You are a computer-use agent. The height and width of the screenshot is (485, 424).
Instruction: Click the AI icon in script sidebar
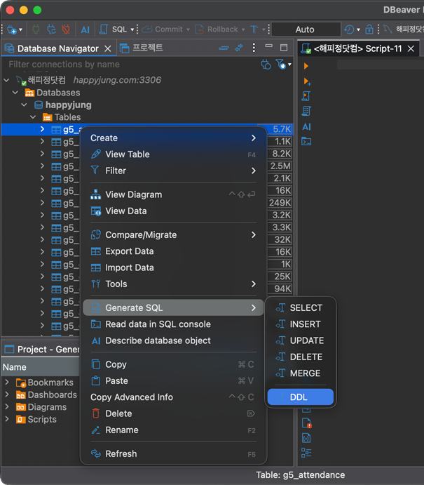pos(306,127)
